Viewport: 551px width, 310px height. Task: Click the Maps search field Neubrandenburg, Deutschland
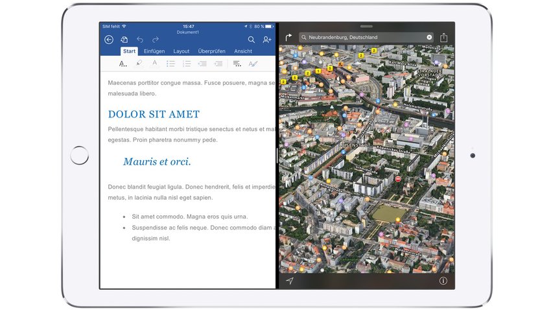pyautogui.click(x=366, y=37)
